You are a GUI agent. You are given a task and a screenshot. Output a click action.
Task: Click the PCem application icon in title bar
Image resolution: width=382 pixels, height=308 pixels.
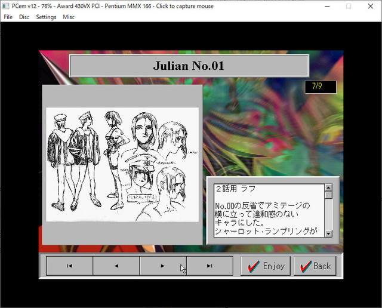(5, 6)
